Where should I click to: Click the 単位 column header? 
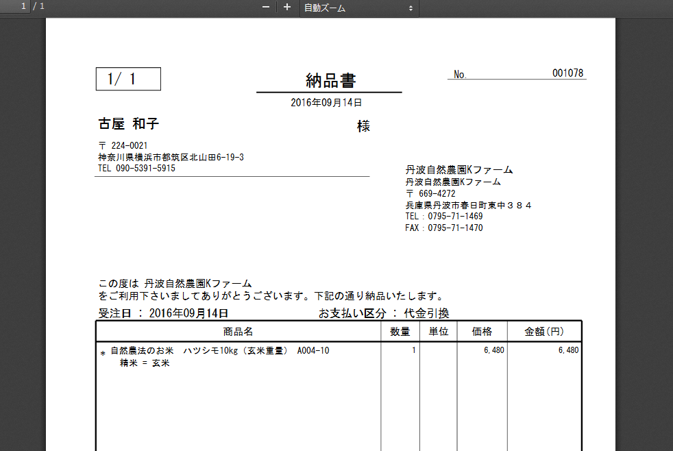click(x=438, y=331)
